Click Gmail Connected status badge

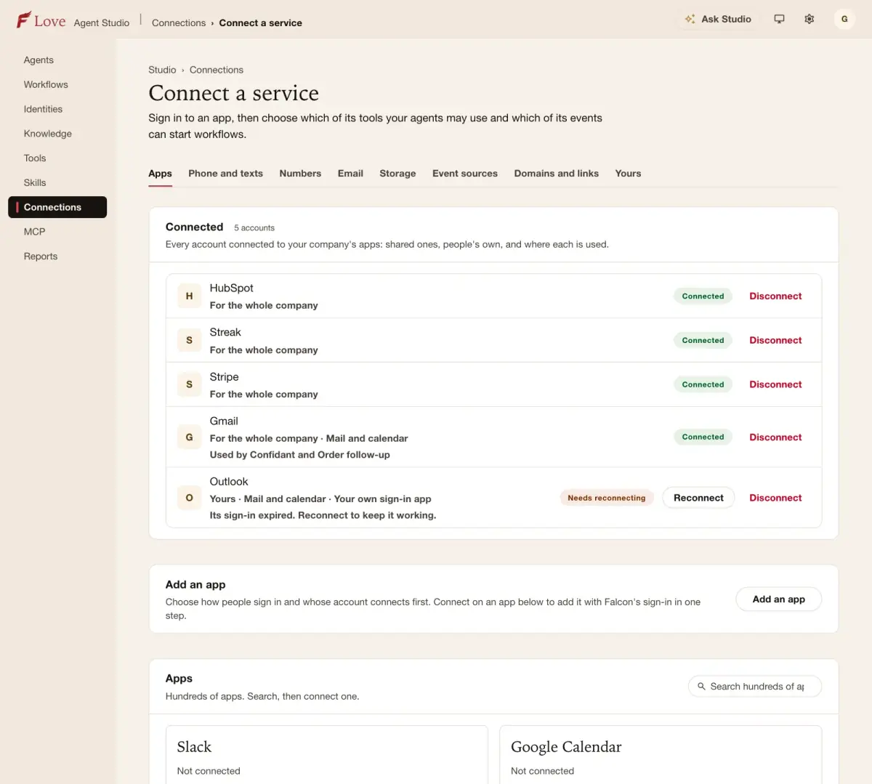tap(703, 437)
